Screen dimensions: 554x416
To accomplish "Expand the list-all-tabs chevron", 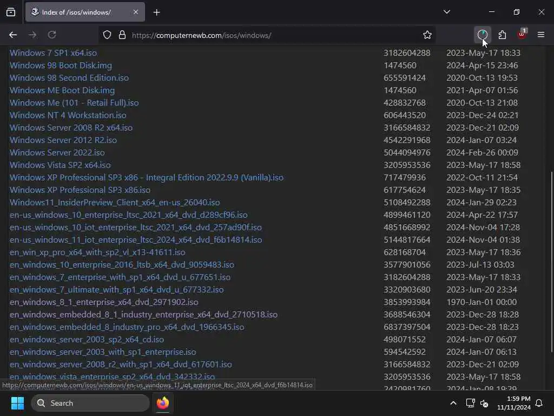I will coord(447,12).
